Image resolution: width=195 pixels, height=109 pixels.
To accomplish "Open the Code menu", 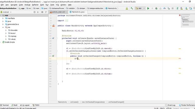I will pos(21,5).
